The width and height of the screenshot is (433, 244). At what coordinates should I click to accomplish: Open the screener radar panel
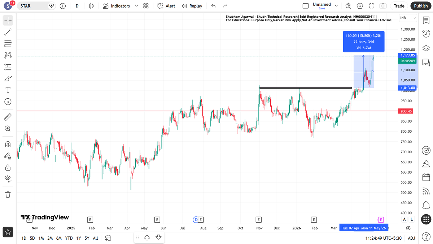[x=426, y=150]
